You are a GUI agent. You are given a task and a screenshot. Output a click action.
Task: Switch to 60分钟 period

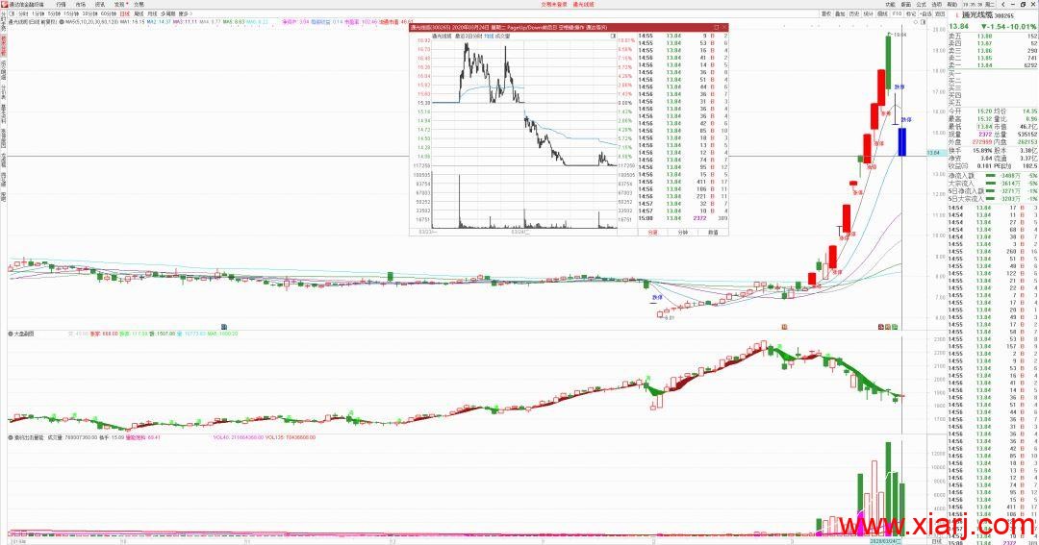(x=108, y=13)
